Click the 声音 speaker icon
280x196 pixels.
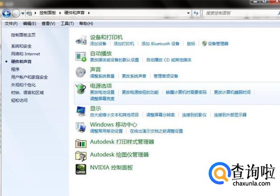pyautogui.click(x=81, y=72)
